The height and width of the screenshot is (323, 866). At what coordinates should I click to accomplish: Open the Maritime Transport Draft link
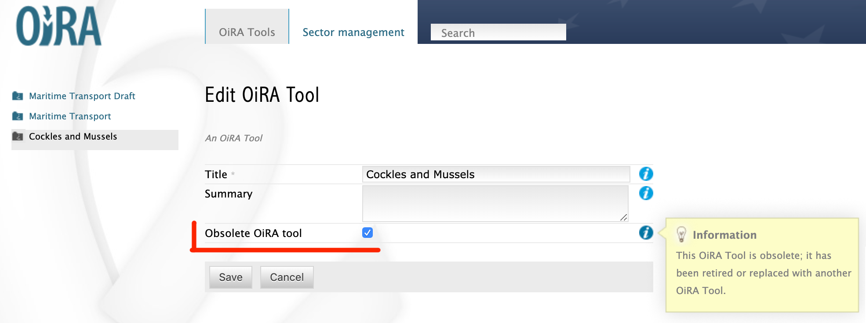82,96
